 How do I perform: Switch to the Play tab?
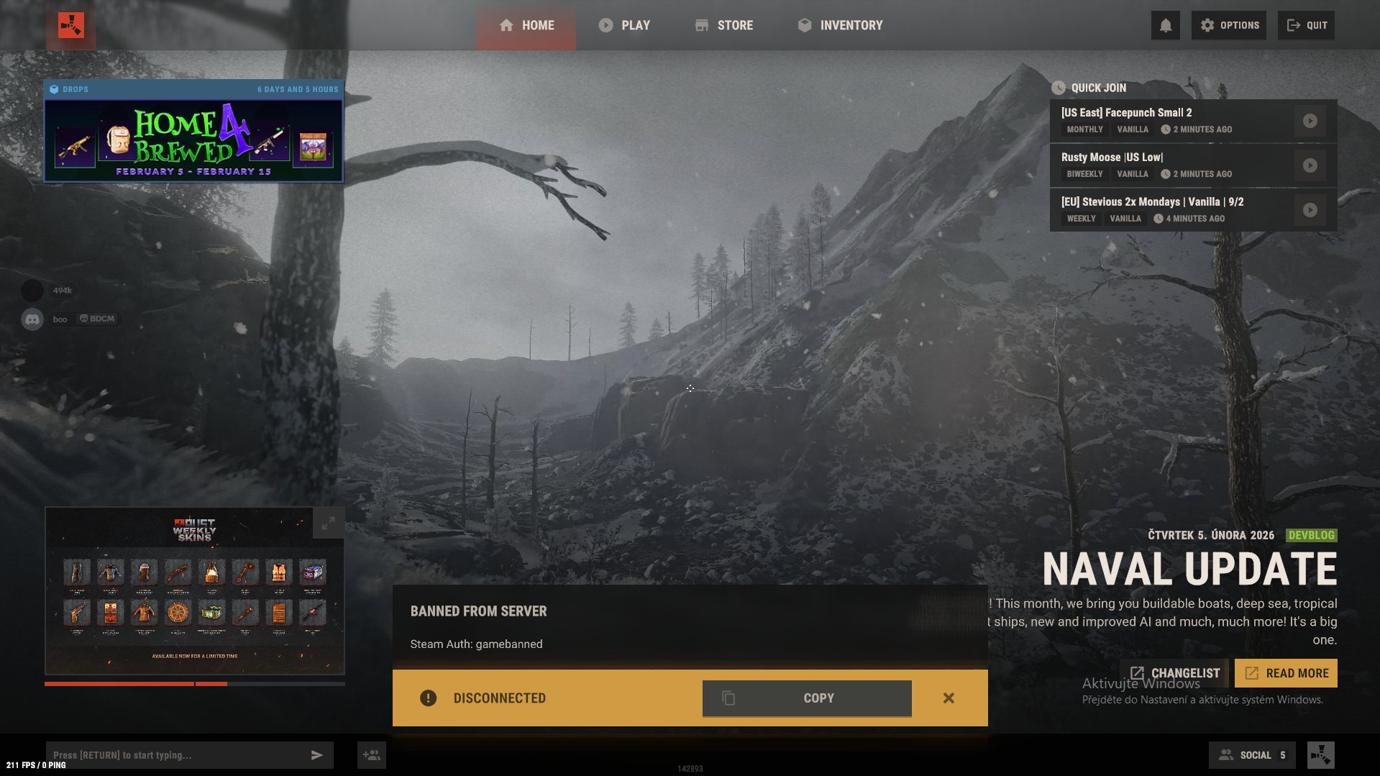click(x=624, y=25)
